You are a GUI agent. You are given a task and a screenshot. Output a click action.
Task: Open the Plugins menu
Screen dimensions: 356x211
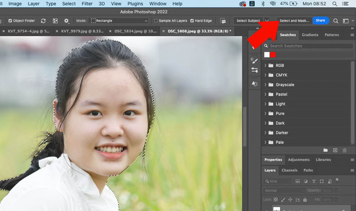(135, 4)
